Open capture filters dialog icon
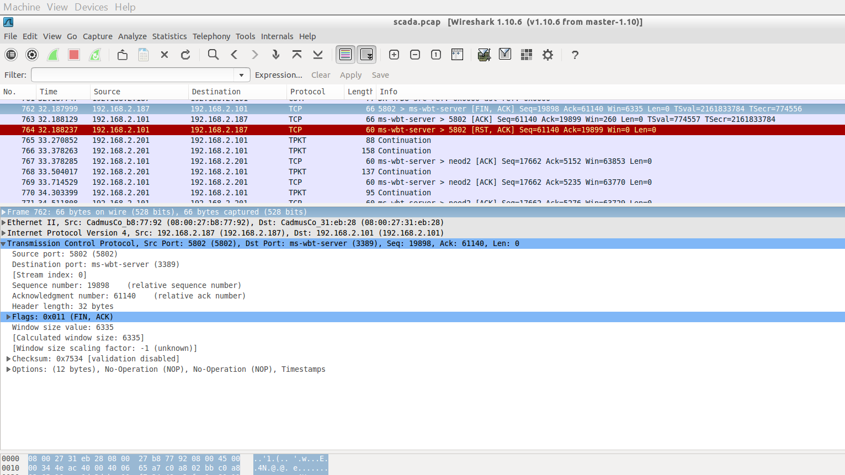This screenshot has width=845, height=475. coord(484,55)
